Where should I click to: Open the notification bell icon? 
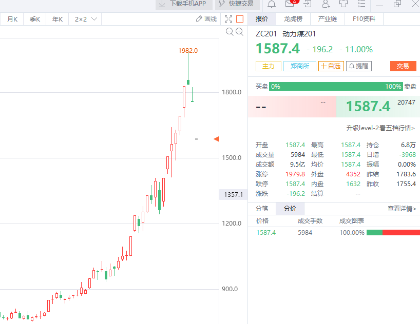[272, 4]
